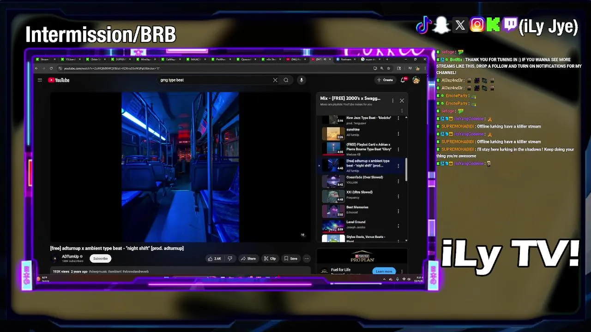Click the video player to pause
The height and width of the screenshot is (332, 591).
coord(180,167)
